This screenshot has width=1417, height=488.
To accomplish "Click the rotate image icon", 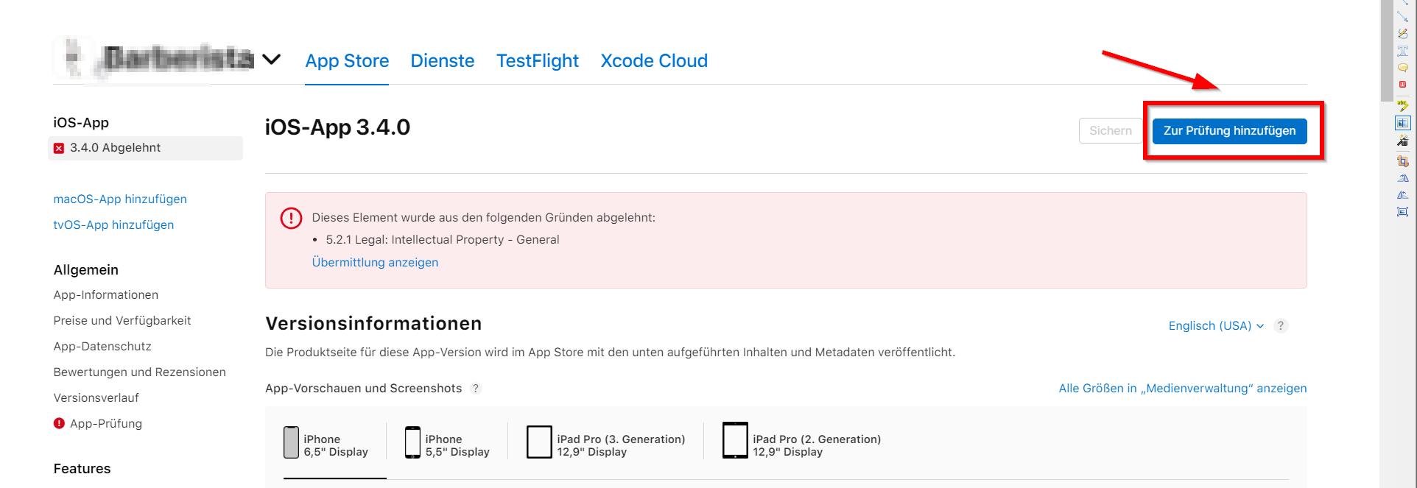I will pos(1402,178).
